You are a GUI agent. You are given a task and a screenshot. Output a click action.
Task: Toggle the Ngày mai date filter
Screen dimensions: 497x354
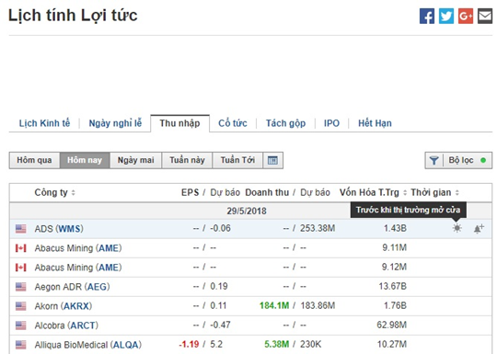tap(135, 160)
